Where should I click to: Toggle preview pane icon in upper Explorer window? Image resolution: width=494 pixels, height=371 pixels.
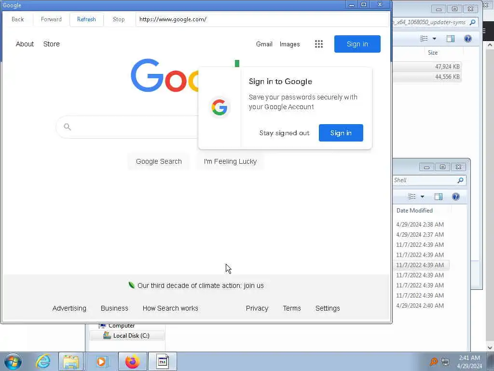[451, 39]
